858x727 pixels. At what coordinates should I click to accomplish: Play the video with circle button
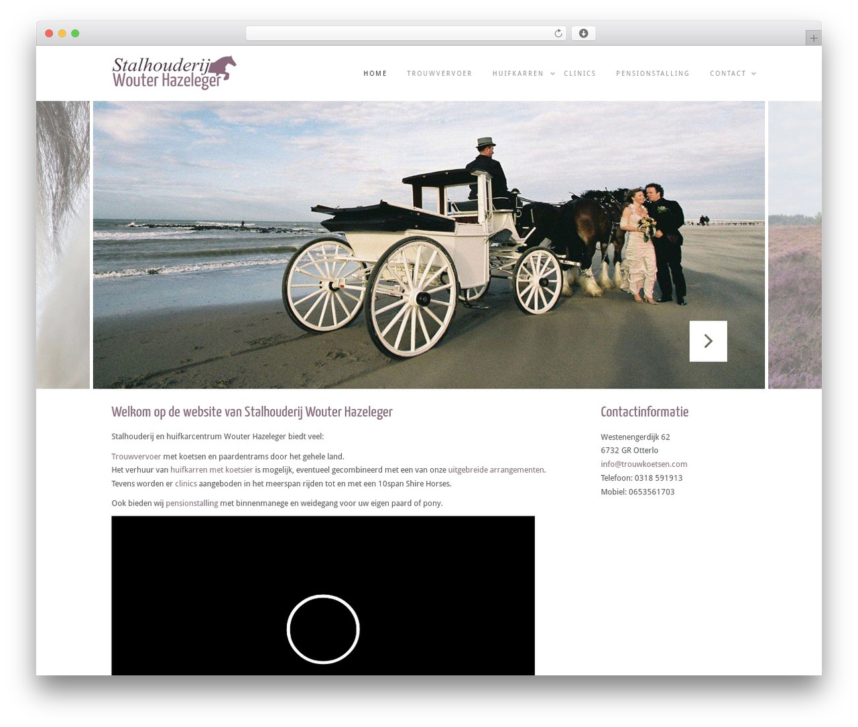(x=323, y=629)
